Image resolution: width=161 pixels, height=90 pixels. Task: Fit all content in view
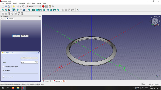point(3,10)
